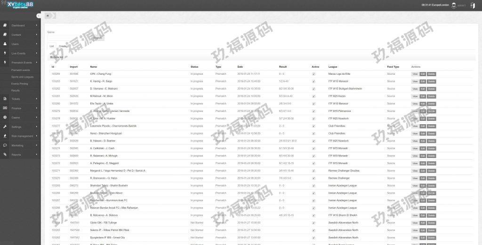Click the Name search input field
The width and height of the screenshot is (482, 245).
click(71, 38)
